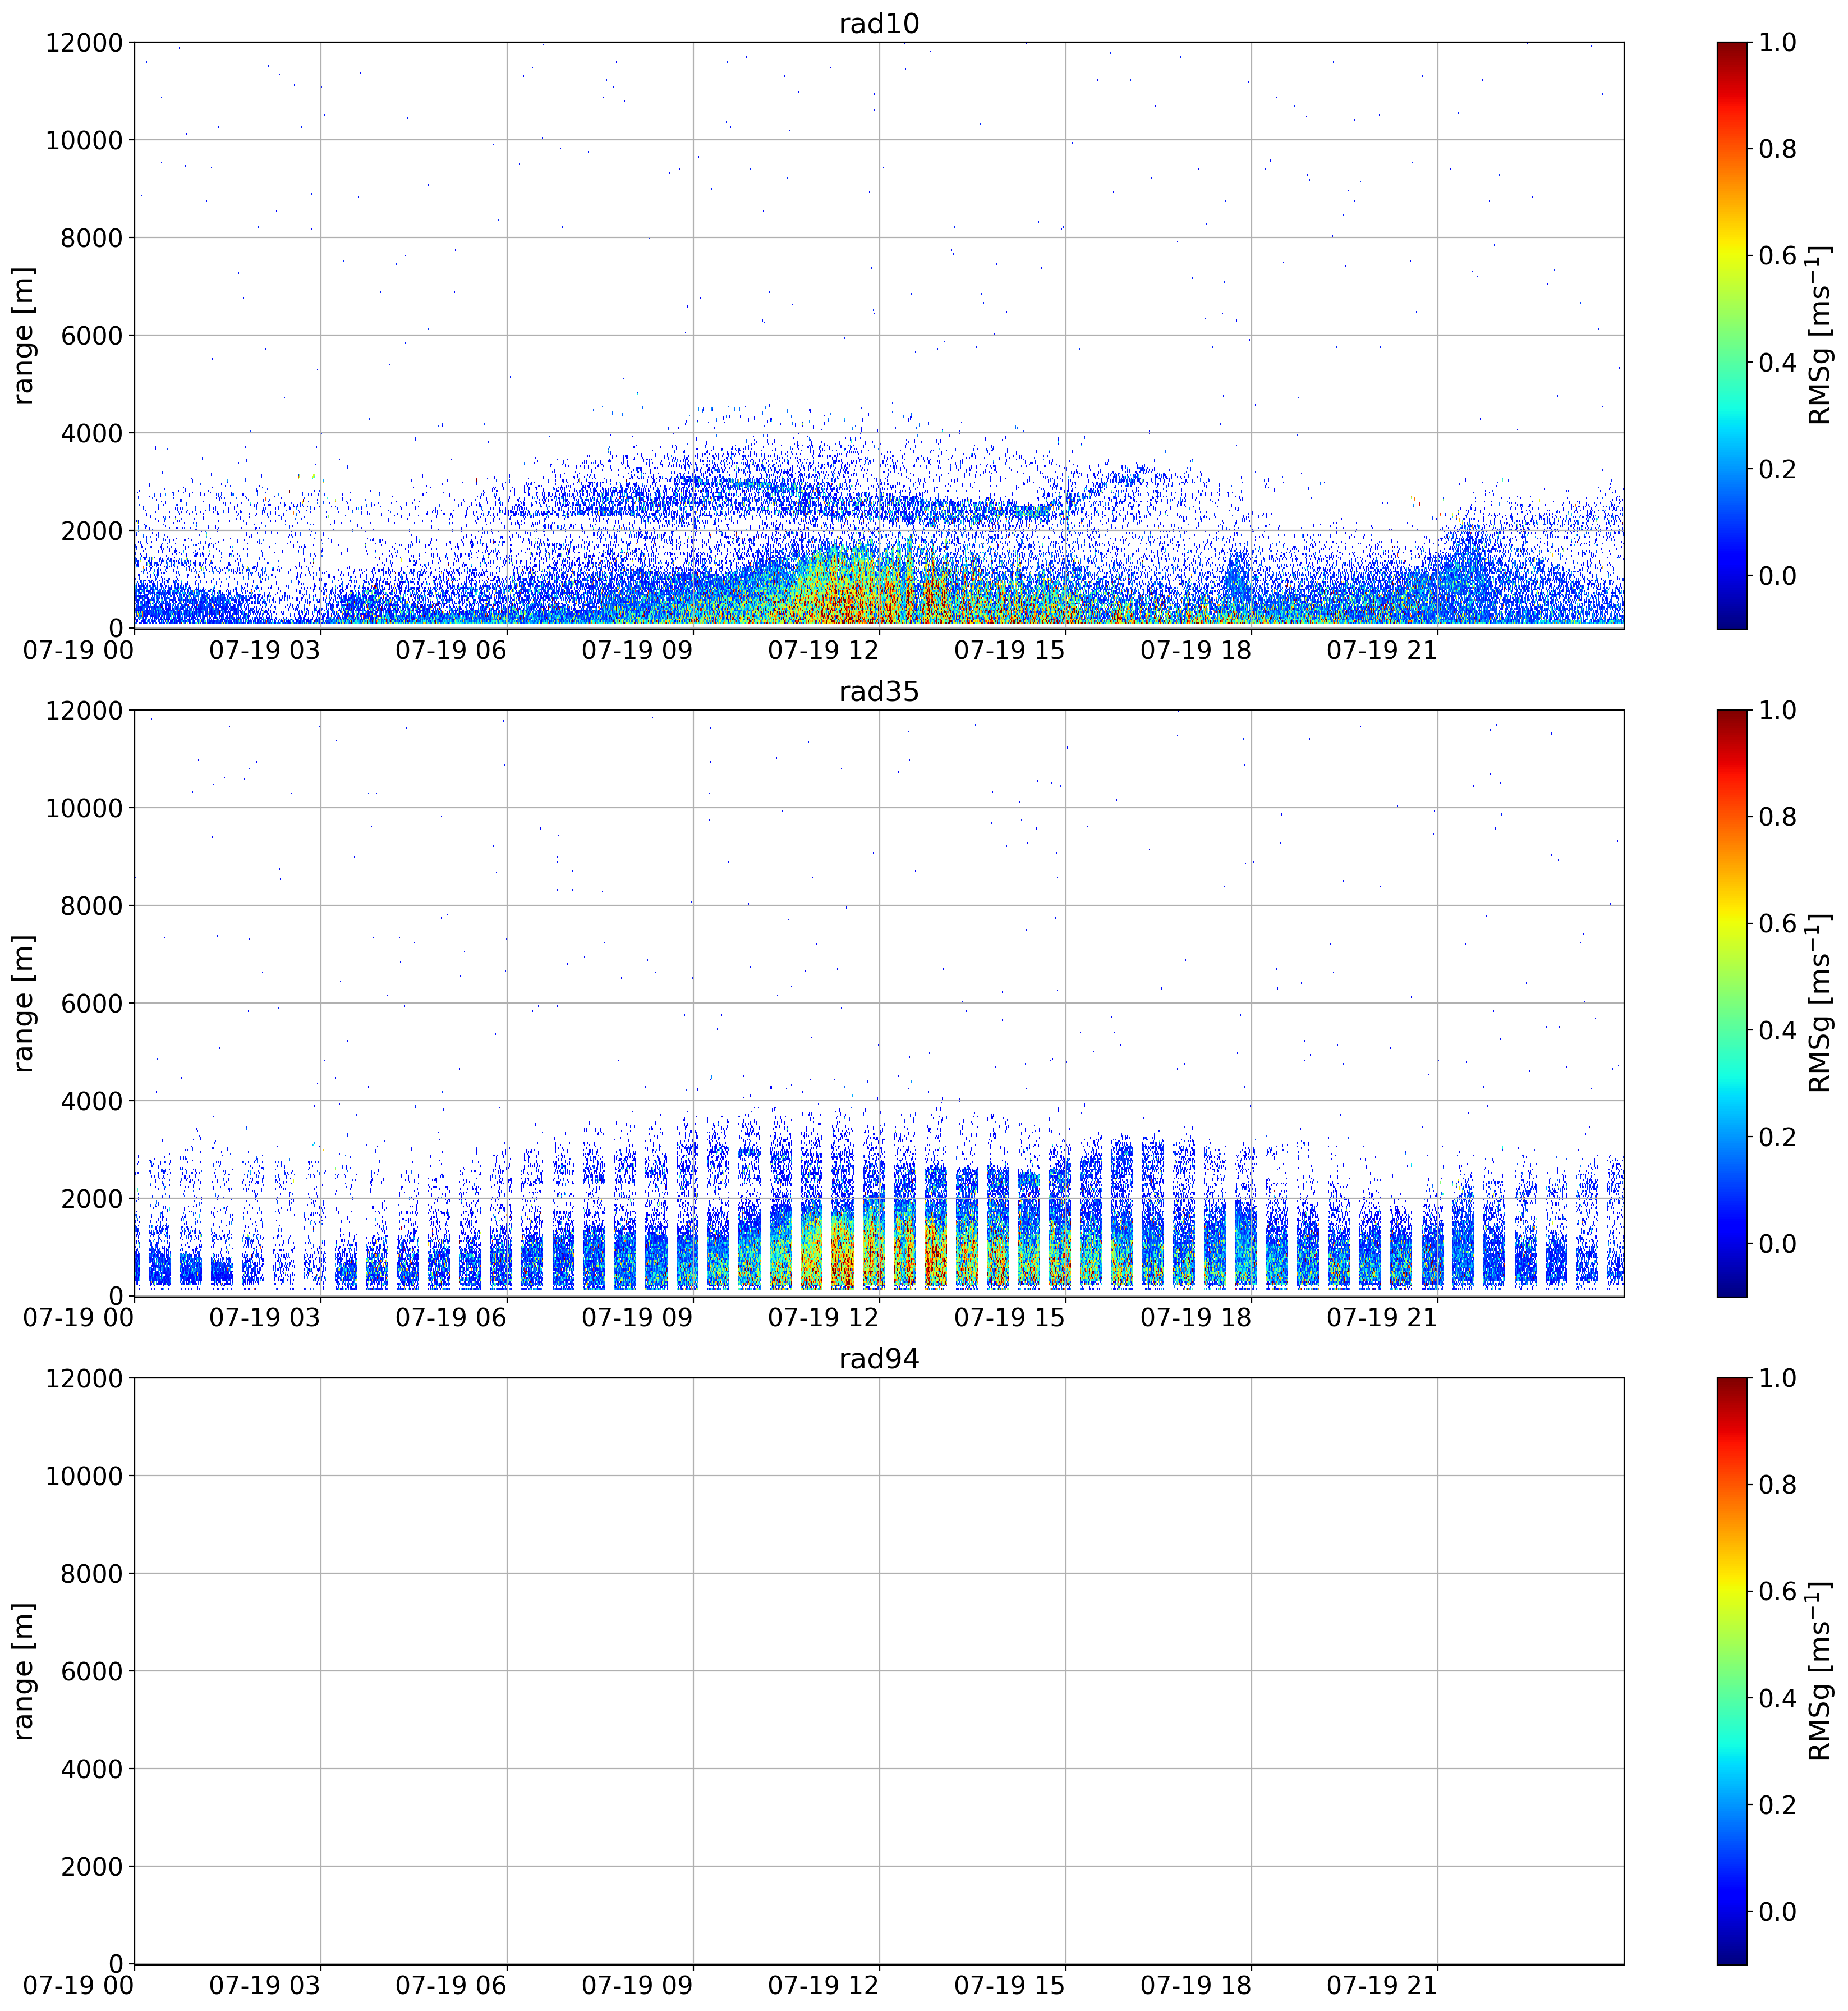1848x2011 pixels.
Task: Click the '07-19 21' tick under rad35
Action: pos(1382,1318)
